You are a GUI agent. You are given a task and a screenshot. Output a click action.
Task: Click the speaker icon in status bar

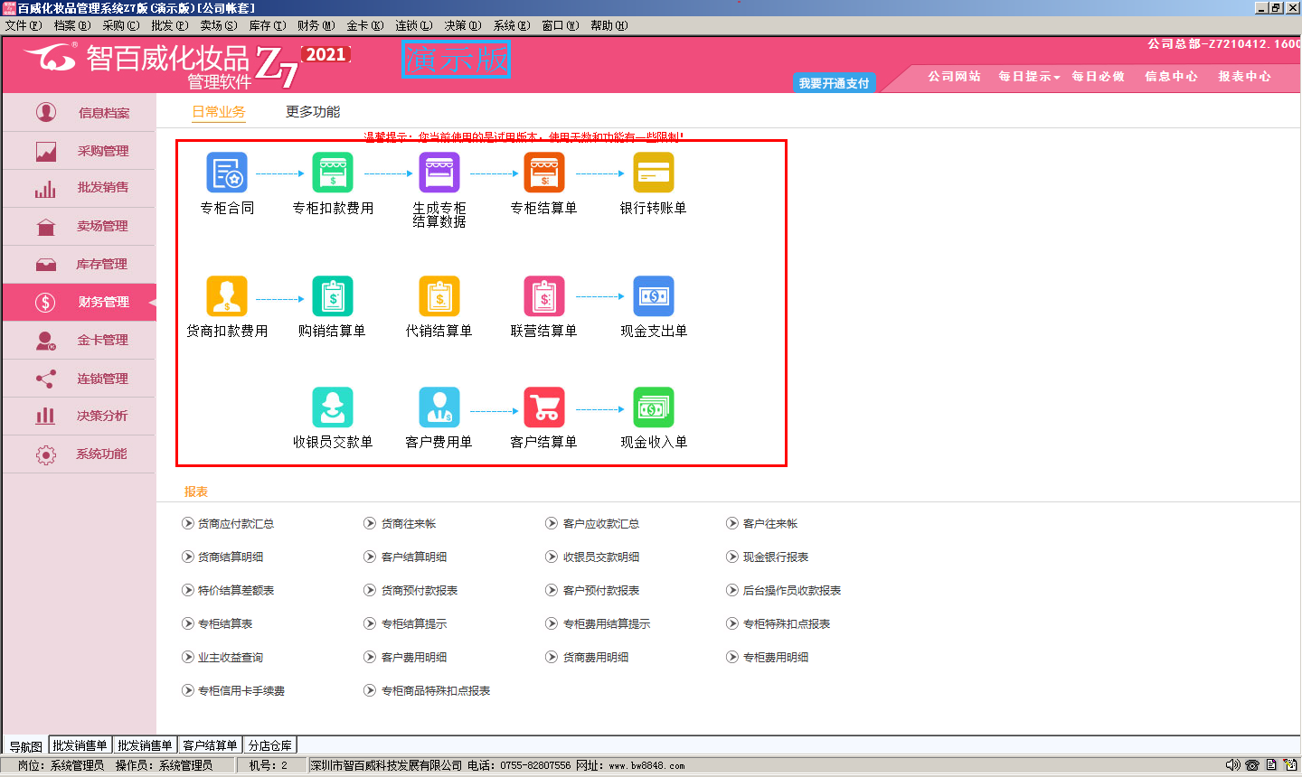(x=1232, y=765)
